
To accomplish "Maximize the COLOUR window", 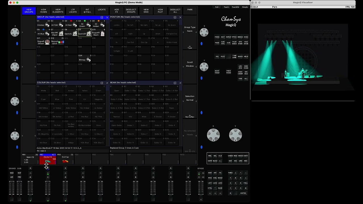I will coord(102,83).
